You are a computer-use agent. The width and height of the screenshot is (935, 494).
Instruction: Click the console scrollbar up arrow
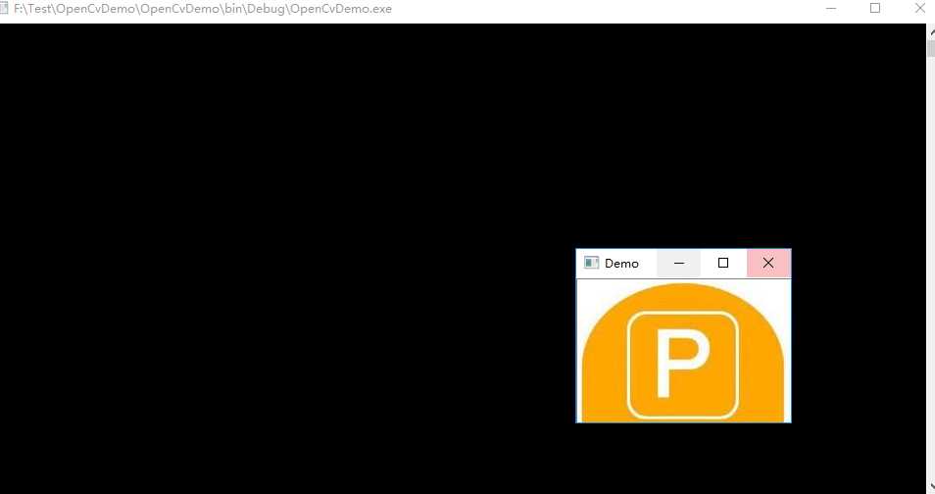[x=931, y=31]
